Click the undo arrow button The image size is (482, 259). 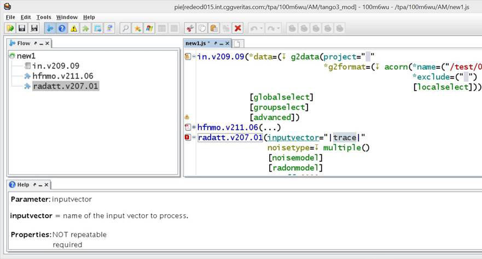(254, 28)
